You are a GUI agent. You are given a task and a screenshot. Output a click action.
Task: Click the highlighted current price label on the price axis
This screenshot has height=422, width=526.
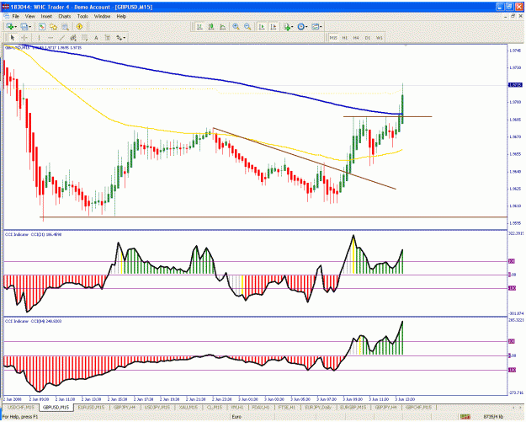pyautogui.click(x=515, y=85)
